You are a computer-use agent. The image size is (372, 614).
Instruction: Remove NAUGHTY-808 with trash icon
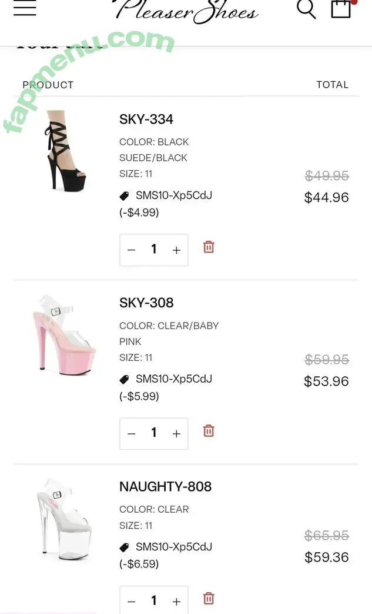click(209, 599)
